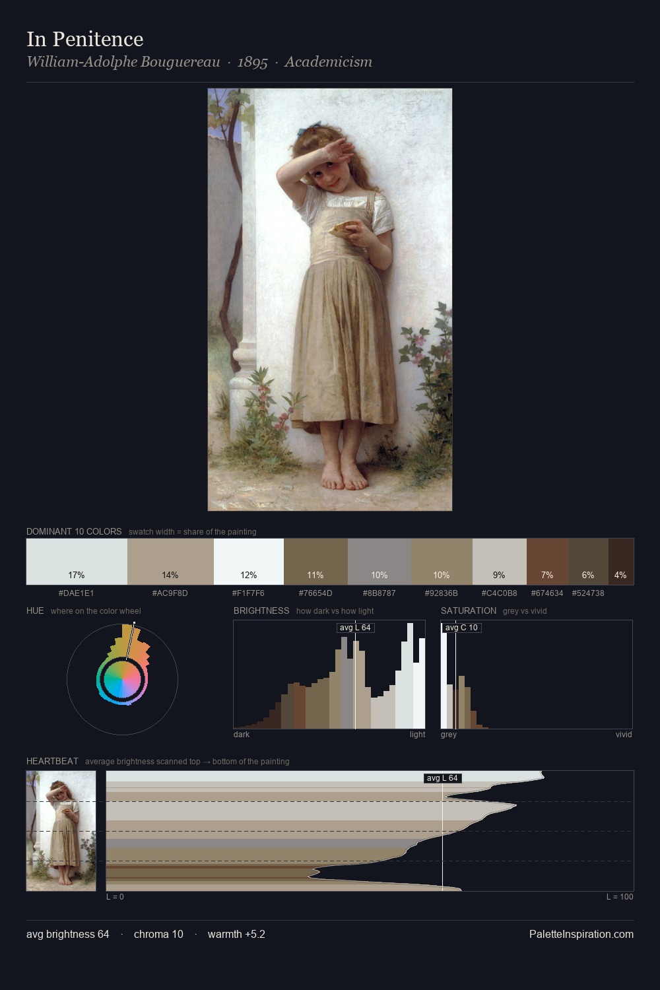This screenshot has width=660, height=990.
Task: Click the 'avg C 10' marker in Saturation chart
Action: [461, 628]
